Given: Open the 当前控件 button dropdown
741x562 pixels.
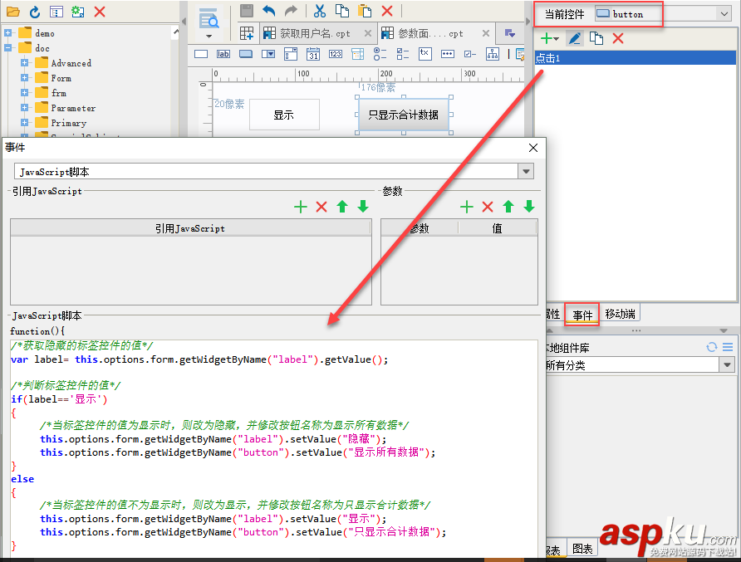Looking at the screenshot, I should [724, 14].
